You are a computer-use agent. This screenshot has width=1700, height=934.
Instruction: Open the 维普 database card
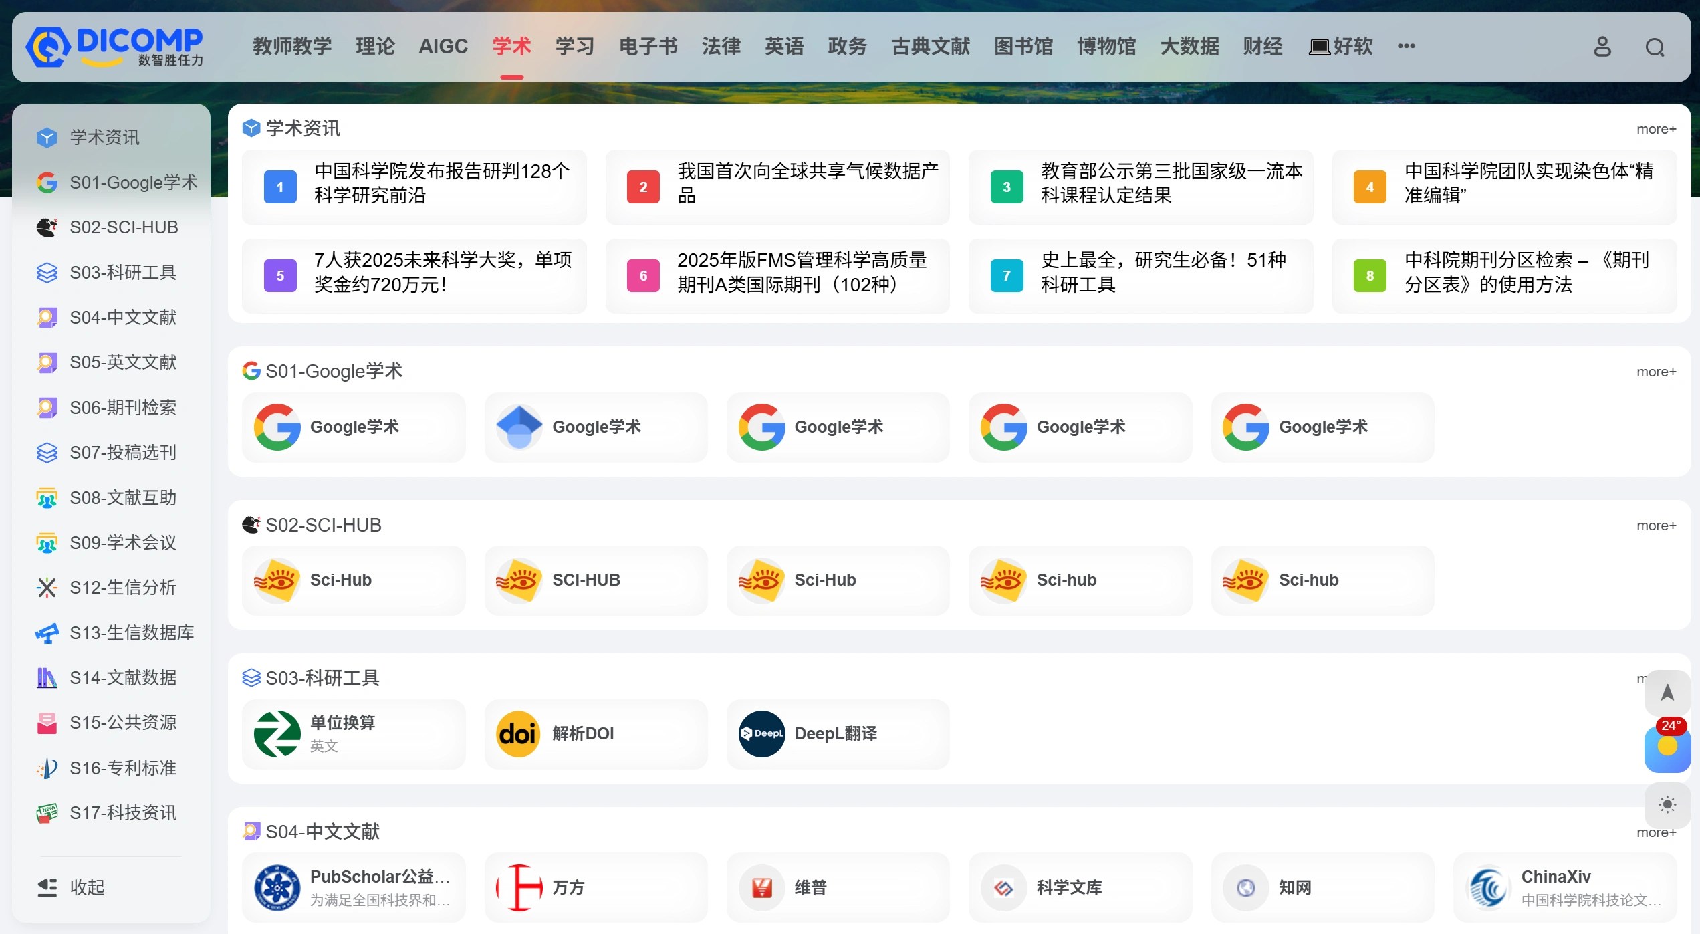tap(838, 887)
